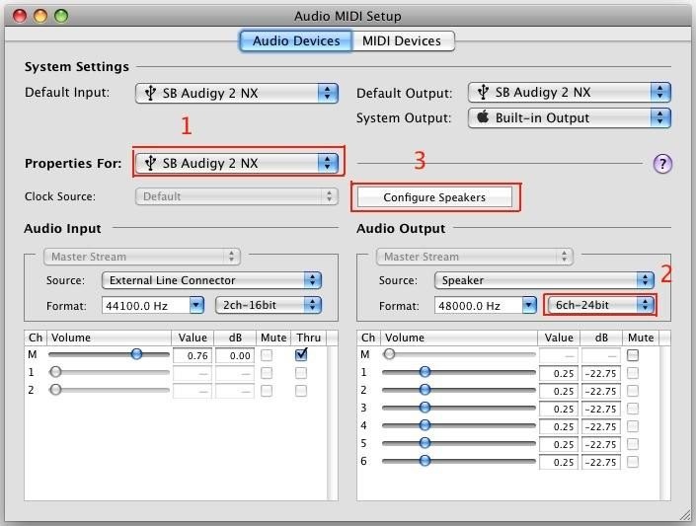Viewport: 696px width, 526px height.
Task: Mute output channel 6
Action: pyautogui.click(x=633, y=462)
